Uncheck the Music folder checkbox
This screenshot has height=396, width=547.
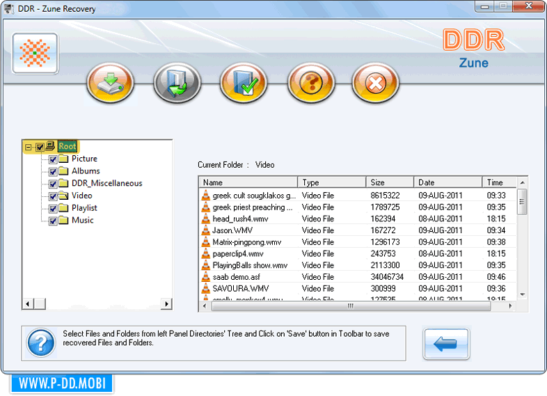53,221
